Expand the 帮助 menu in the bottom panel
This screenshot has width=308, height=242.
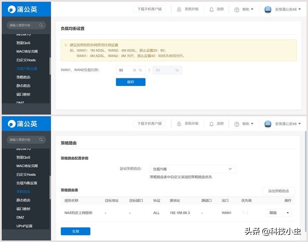pos(244,124)
